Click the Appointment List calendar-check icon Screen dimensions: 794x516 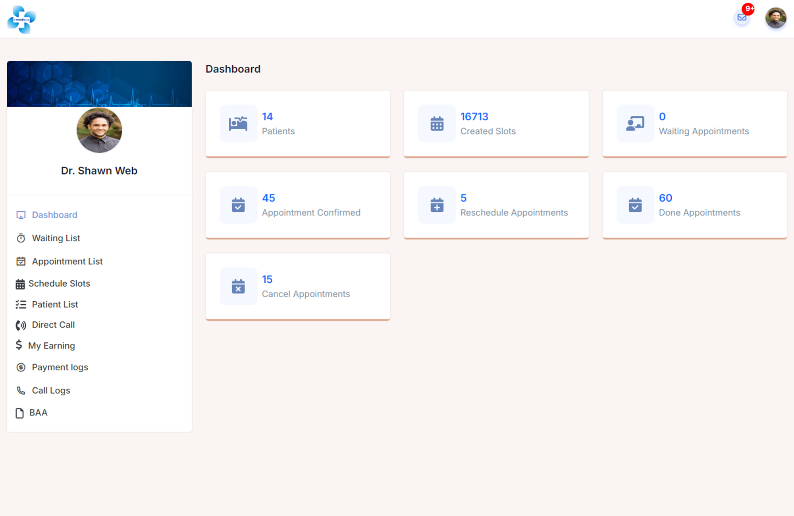(x=21, y=261)
